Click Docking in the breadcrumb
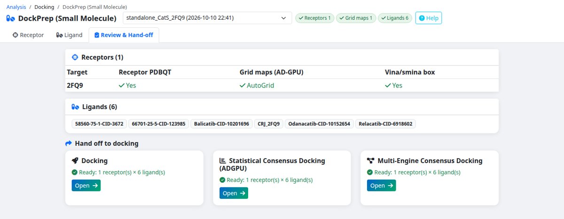 44,7
